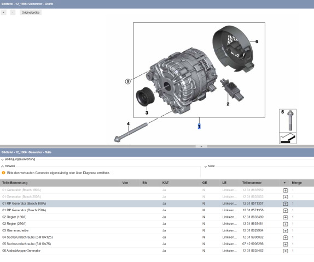Open the screw 5 detail thumbnail
This screenshot has height=262, width=314.
click(288, 121)
